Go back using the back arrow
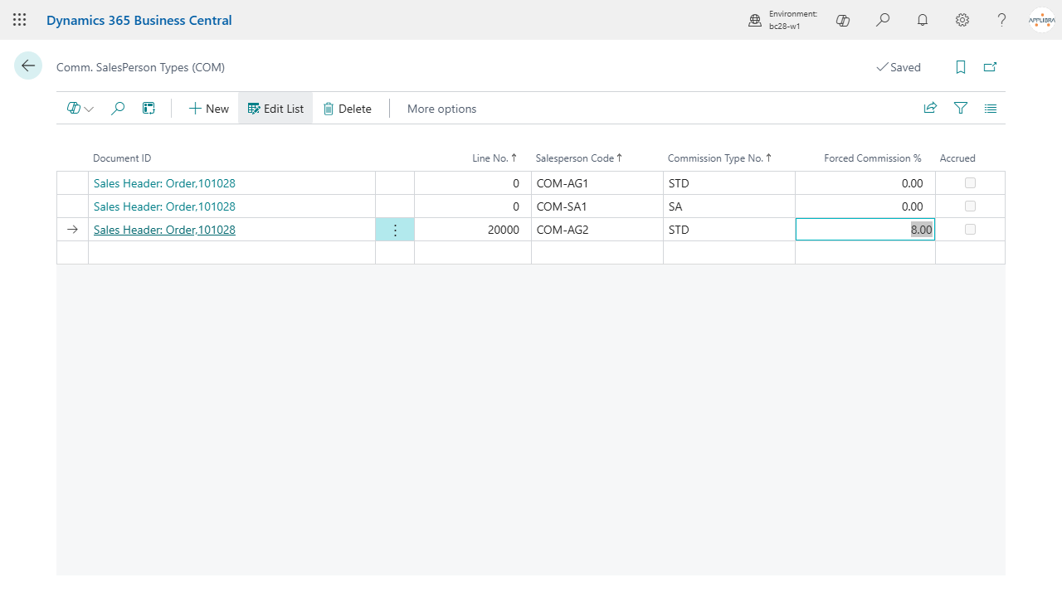 [28, 66]
